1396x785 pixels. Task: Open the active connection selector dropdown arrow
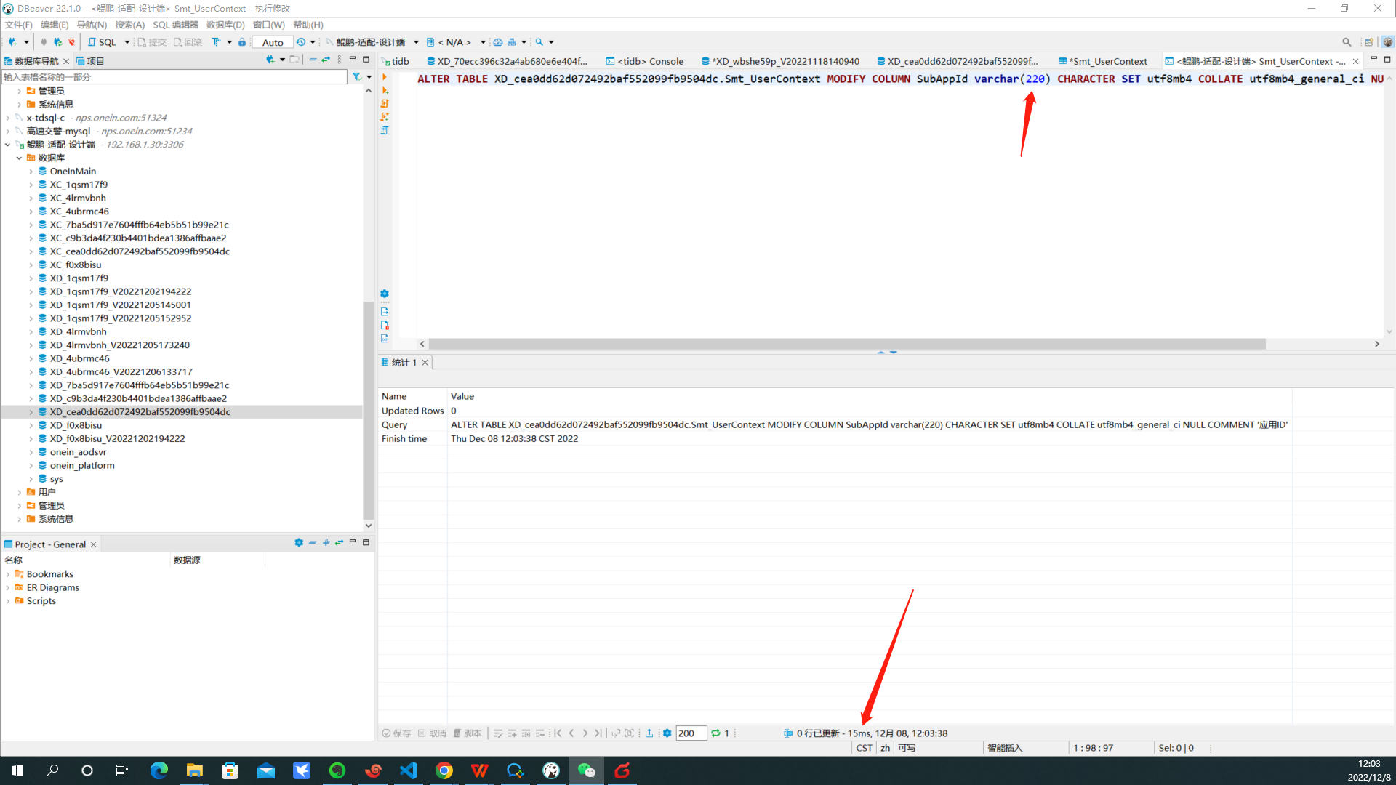tap(416, 42)
